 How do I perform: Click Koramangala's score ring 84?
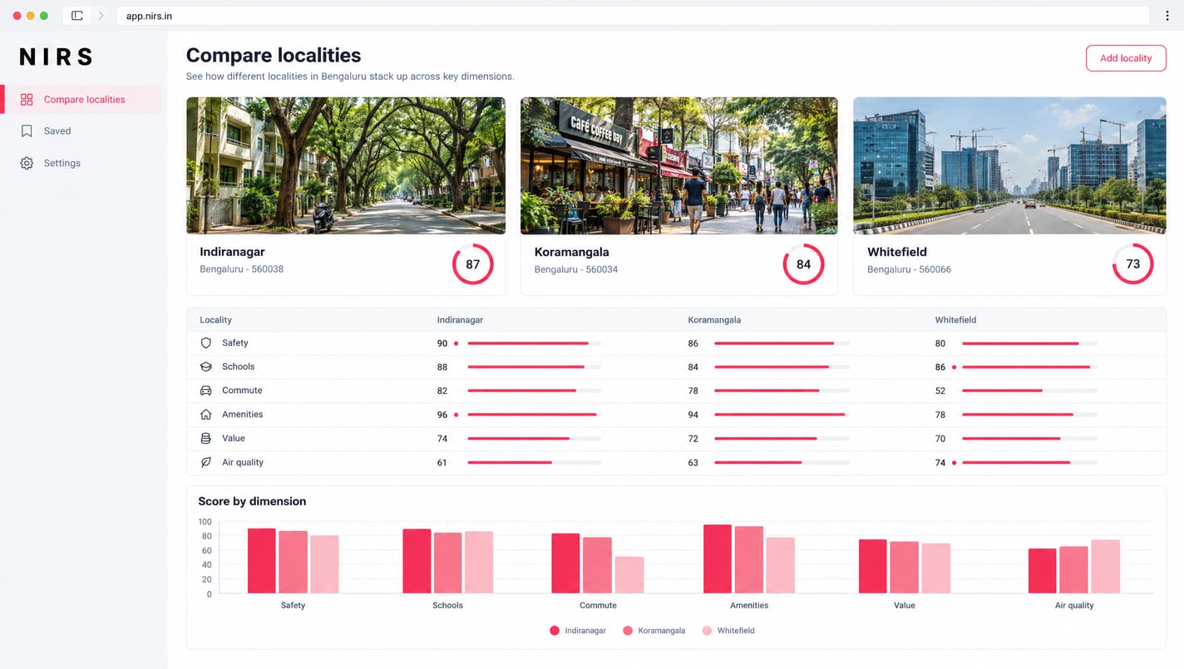pyautogui.click(x=803, y=264)
